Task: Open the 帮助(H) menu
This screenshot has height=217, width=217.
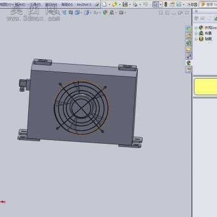Action: click(x=67, y=4)
